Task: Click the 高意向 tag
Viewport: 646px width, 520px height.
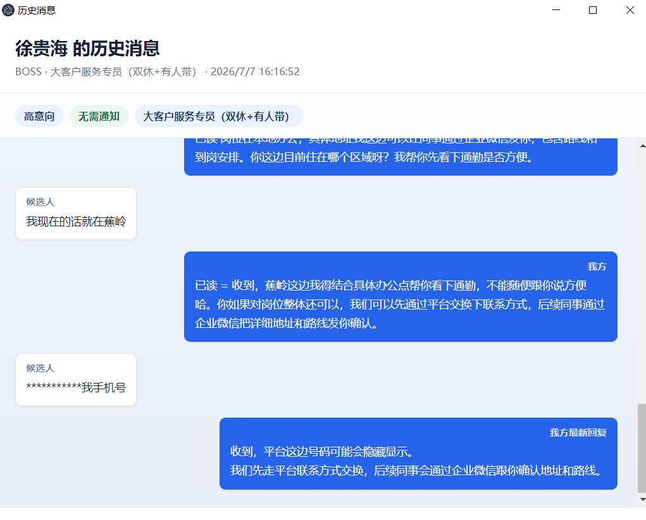Action: (x=39, y=116)
